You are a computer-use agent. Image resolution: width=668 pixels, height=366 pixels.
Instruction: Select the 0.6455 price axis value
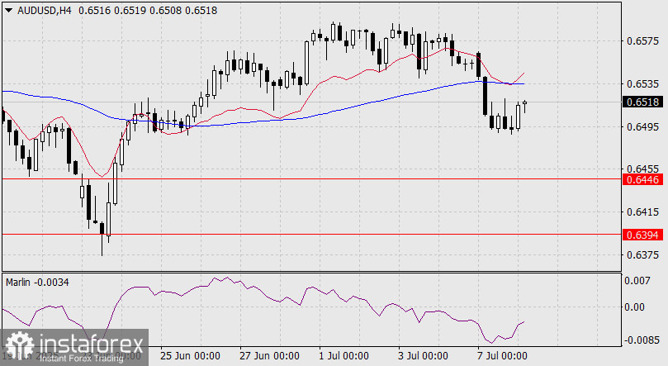pyautogui.click(x=642, y=169)
